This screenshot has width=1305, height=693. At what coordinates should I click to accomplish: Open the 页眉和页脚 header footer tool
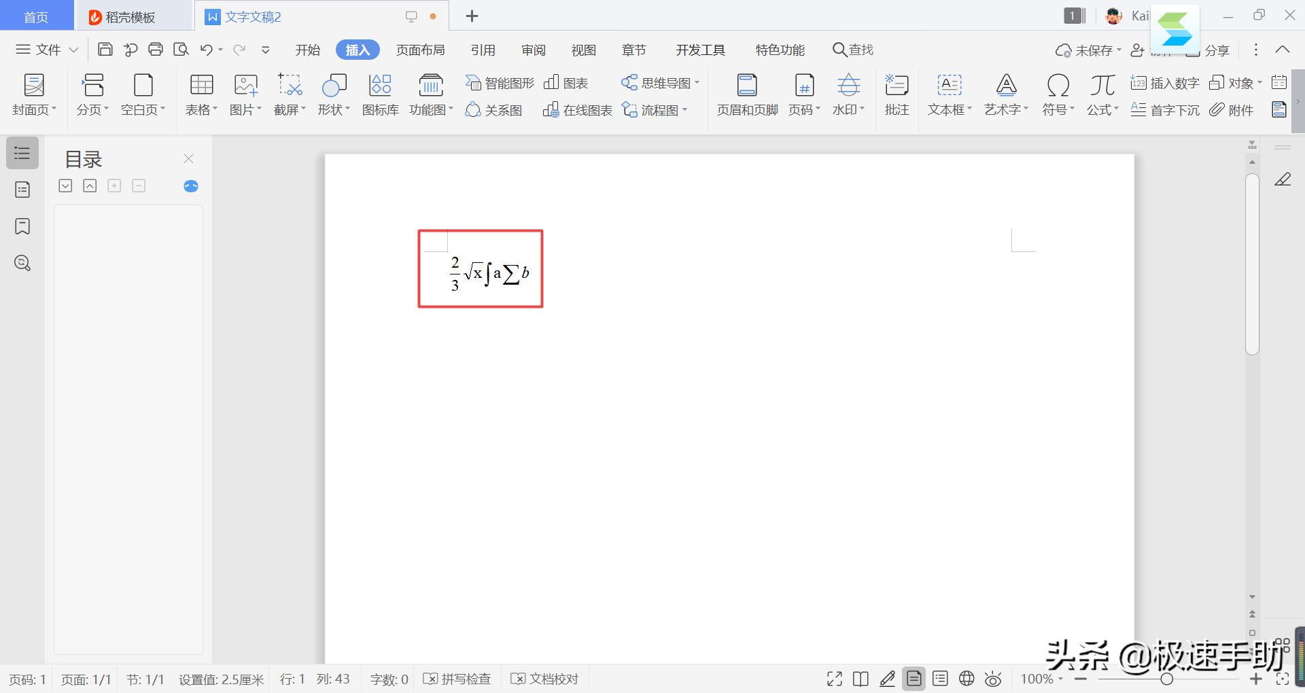pyautogui.click(x=747, y=94)
